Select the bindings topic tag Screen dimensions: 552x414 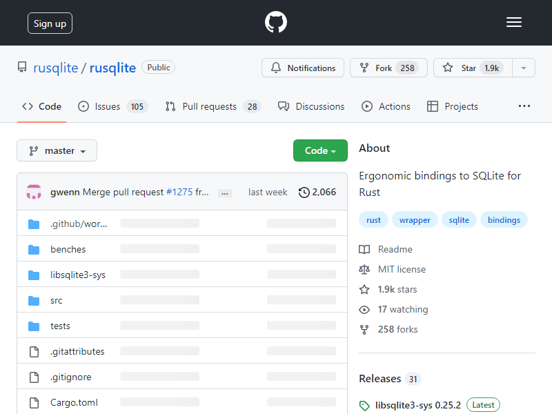[504, 220]
